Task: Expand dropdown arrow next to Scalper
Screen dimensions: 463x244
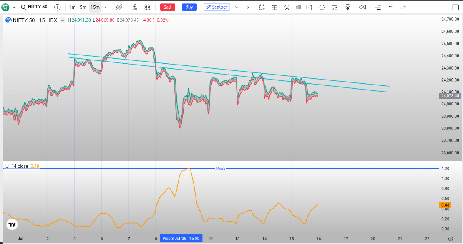Action: pos(237,7)
